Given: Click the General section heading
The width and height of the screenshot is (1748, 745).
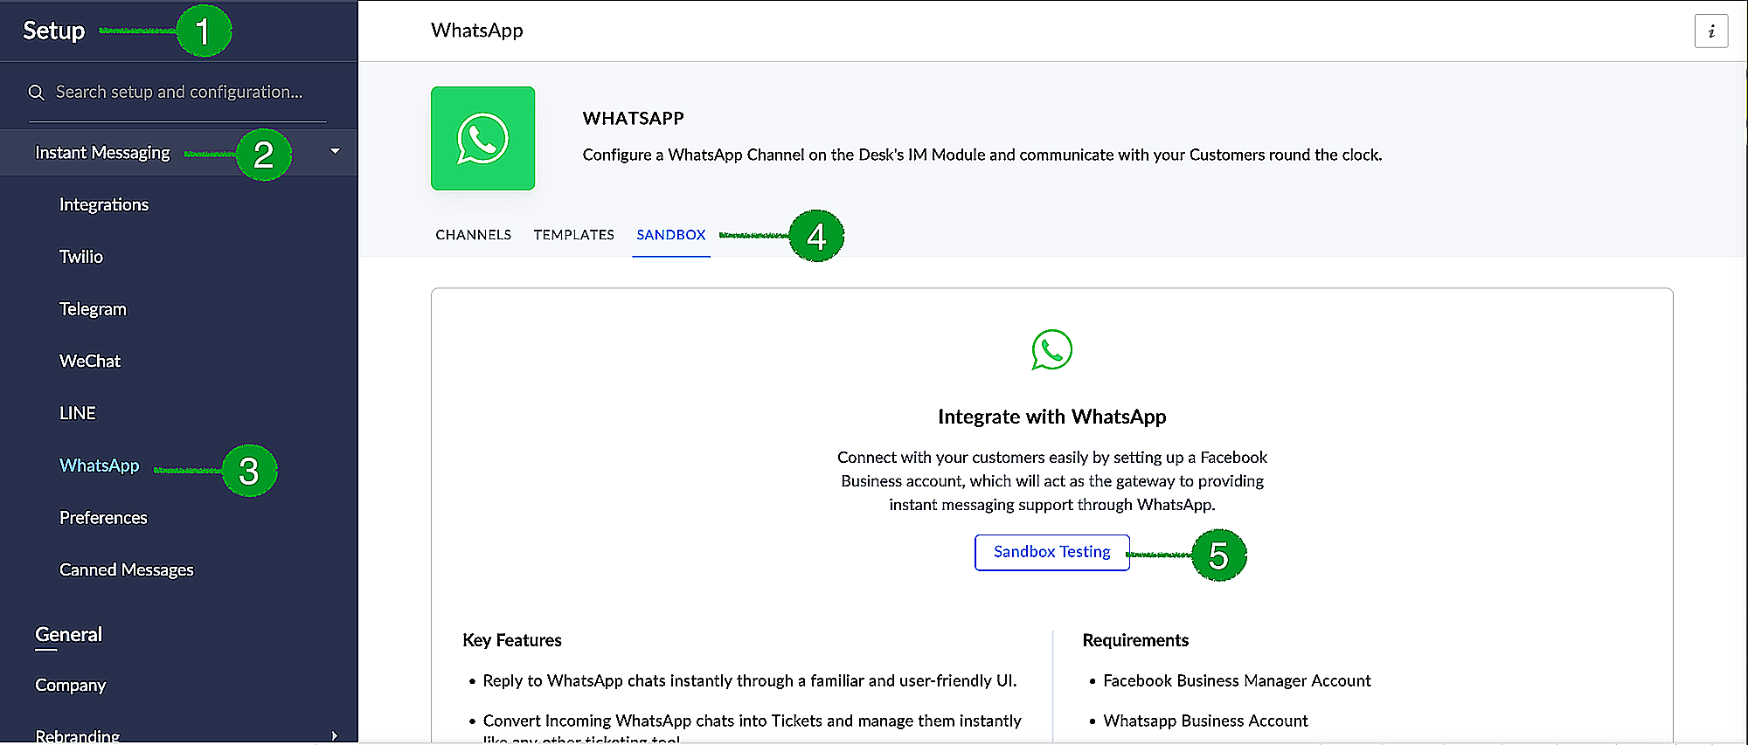Looking at the screenshot, I should pos(68,635).
